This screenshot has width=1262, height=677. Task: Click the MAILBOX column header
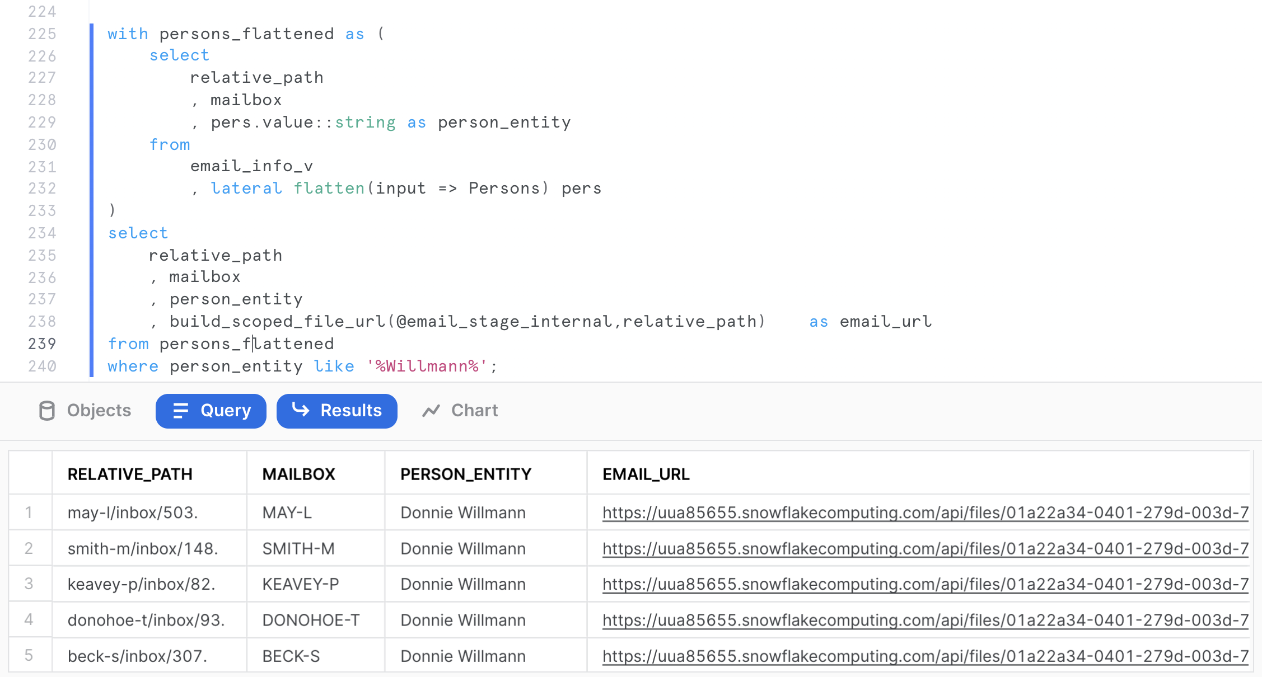pyautogui.click(x=298, y=474)
